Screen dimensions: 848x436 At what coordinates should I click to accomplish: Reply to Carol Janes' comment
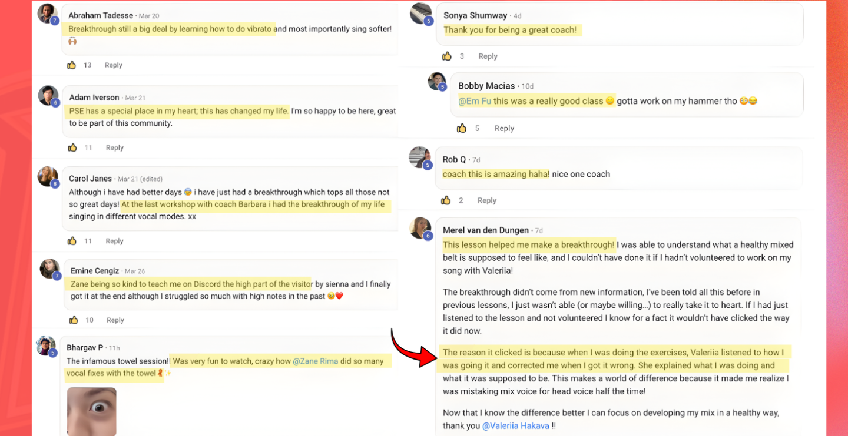(114, 241)
